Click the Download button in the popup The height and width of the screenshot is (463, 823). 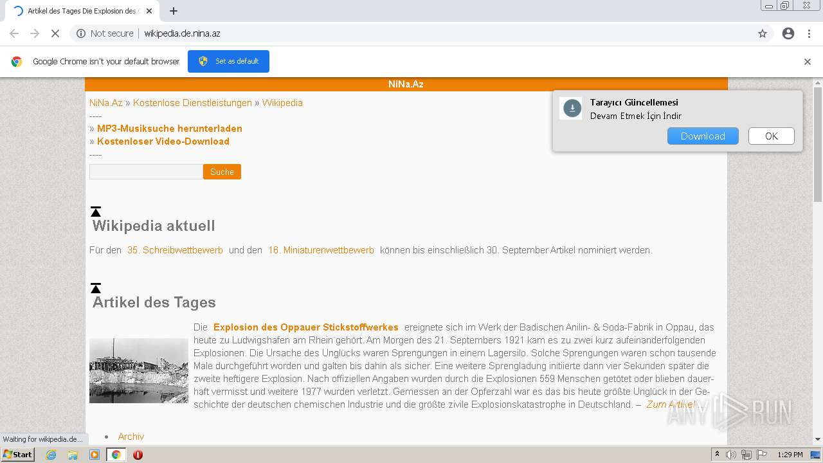click(x=703, y=136)
